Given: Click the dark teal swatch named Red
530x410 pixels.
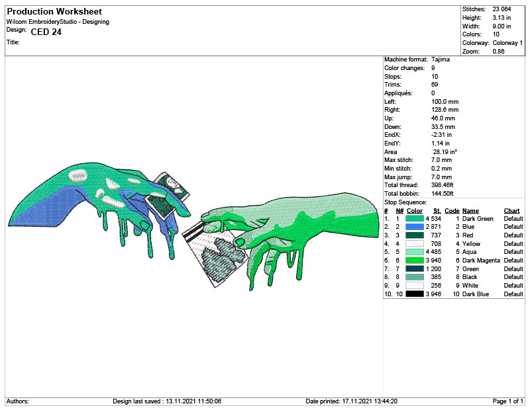Looking at the screenshot, I should point(415,235).
